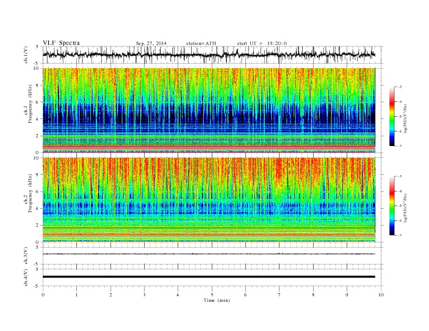Click the ch.1 spectrogram color bar
Screen dimensions: 429x331
392,117
